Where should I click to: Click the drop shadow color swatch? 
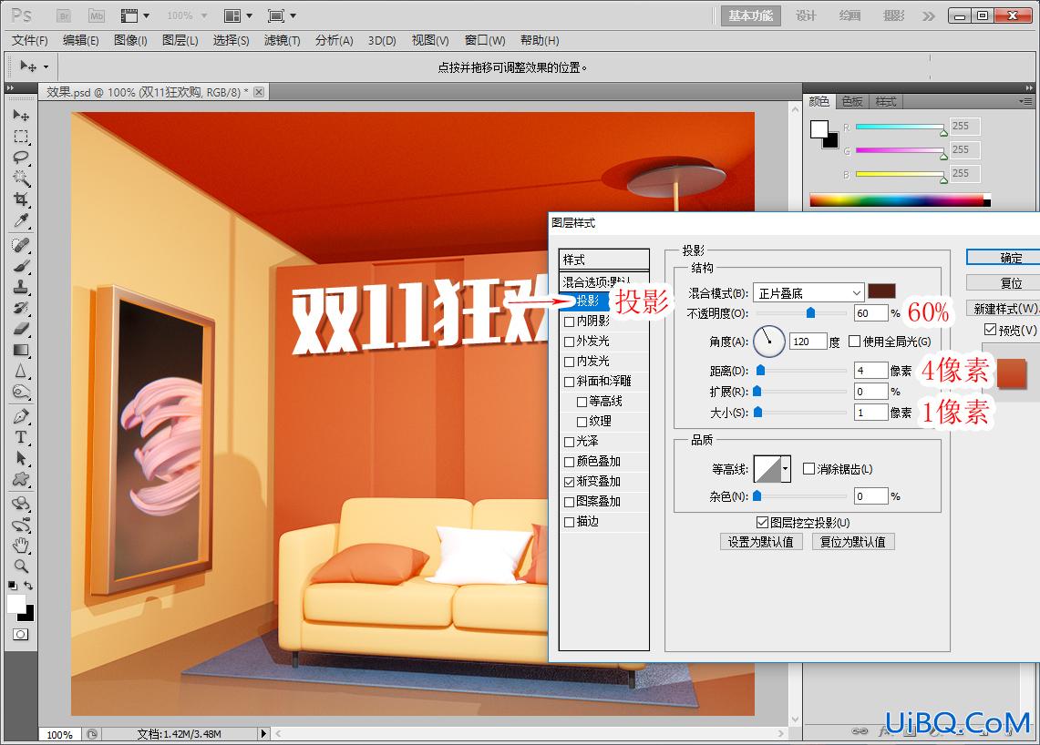pyautogui.click(x=882, y=291)
